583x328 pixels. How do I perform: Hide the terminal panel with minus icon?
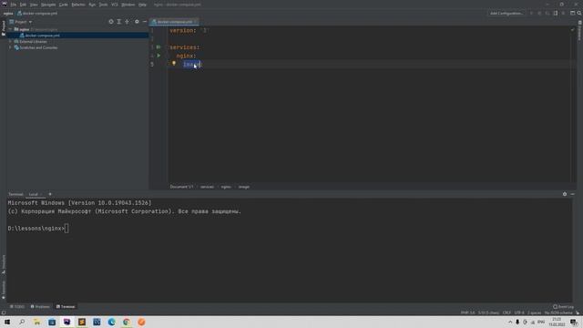(x=572, y=194)
